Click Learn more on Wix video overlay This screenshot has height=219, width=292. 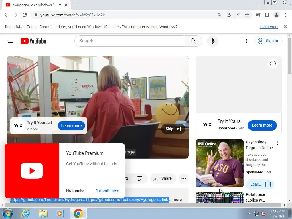pos(71,126)
